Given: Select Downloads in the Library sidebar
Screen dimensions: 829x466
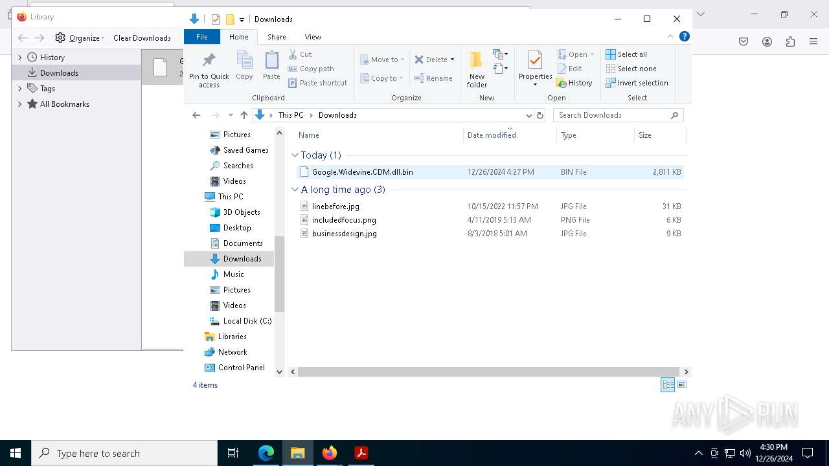Looking at the screenshot, I should [76, 73].
